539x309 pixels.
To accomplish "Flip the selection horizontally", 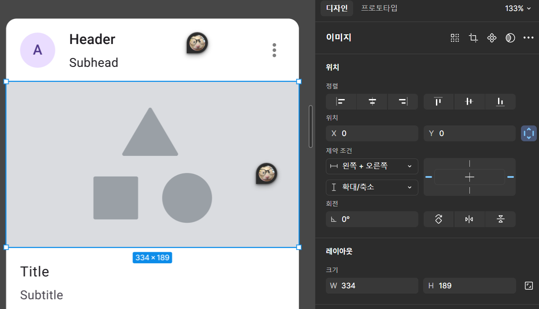I will point(469,219).
